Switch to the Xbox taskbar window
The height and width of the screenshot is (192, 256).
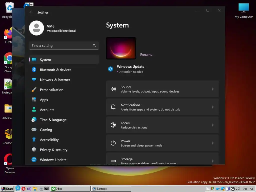coord(70,189)
